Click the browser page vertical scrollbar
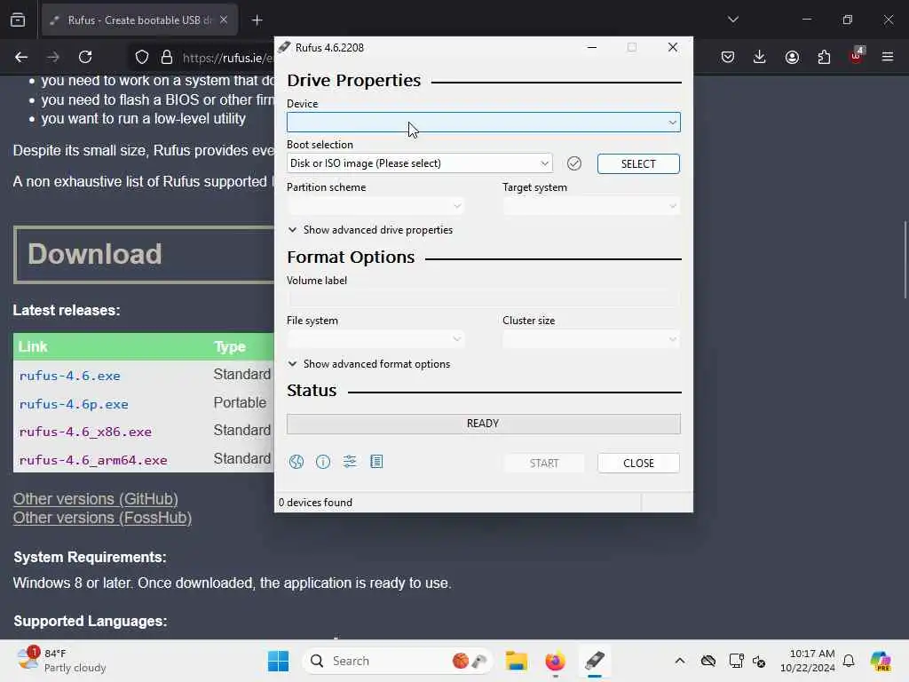909x682 pixels. [x=905, y=259]
